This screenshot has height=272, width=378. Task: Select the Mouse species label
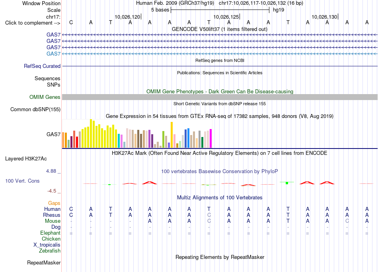pyautogui.click(x=53, y=221)
